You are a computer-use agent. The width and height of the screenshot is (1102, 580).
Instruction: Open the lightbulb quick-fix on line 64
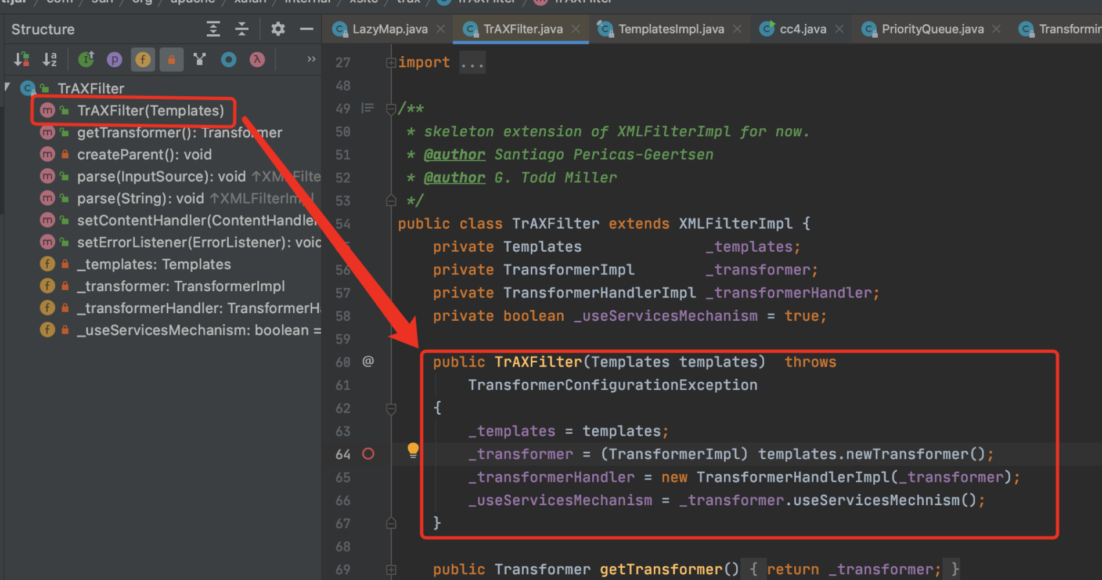coord(413,450)
